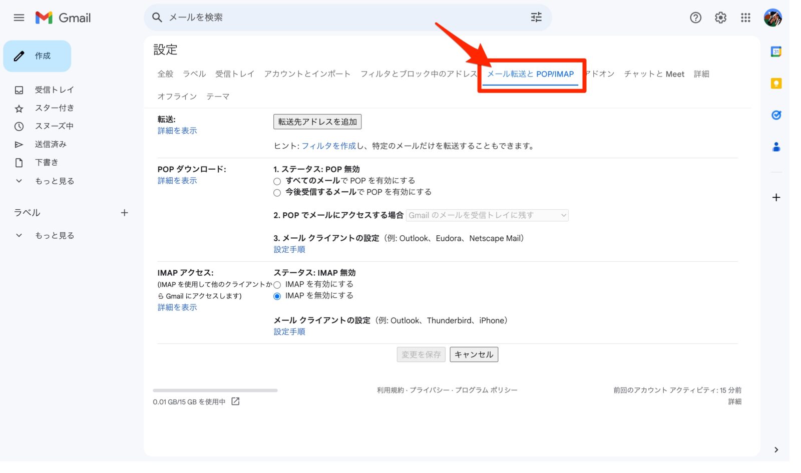Image resolution: width=801 pixels, height=473 pixels.
Task: Create new label plus icon
Action: 124,213
